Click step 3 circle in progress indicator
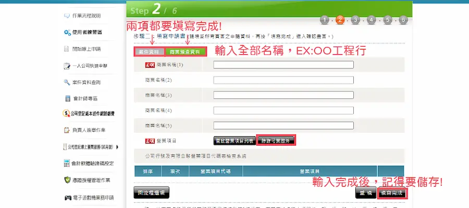This screenshot has height=208, width=469. (355, 20)
